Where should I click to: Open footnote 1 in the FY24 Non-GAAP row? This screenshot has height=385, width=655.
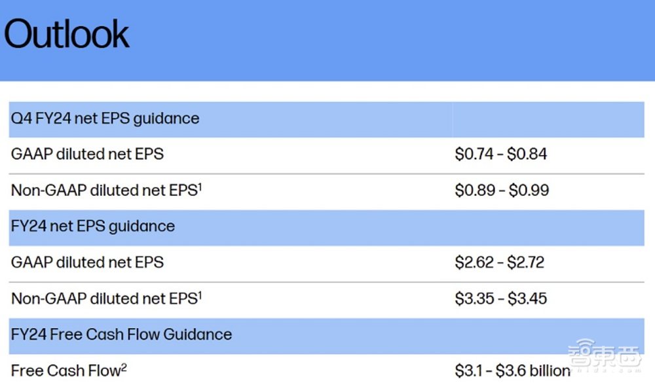coord(200,295)
